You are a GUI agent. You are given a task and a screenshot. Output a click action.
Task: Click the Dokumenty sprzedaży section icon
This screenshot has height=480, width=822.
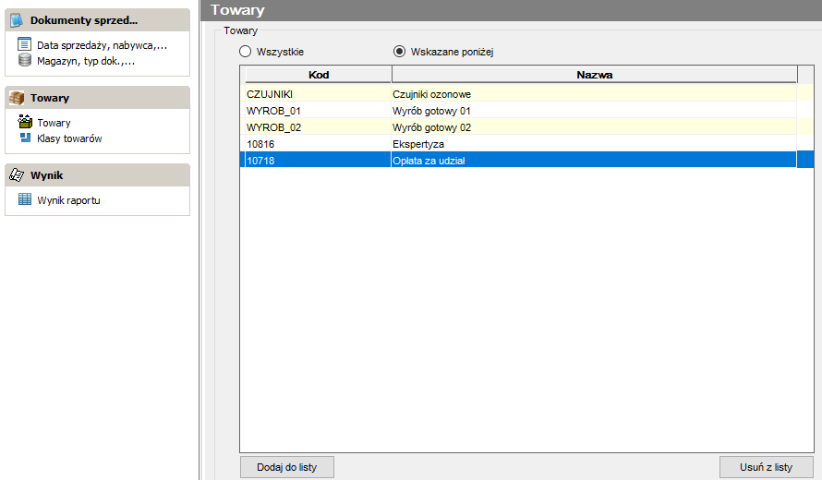17,20
